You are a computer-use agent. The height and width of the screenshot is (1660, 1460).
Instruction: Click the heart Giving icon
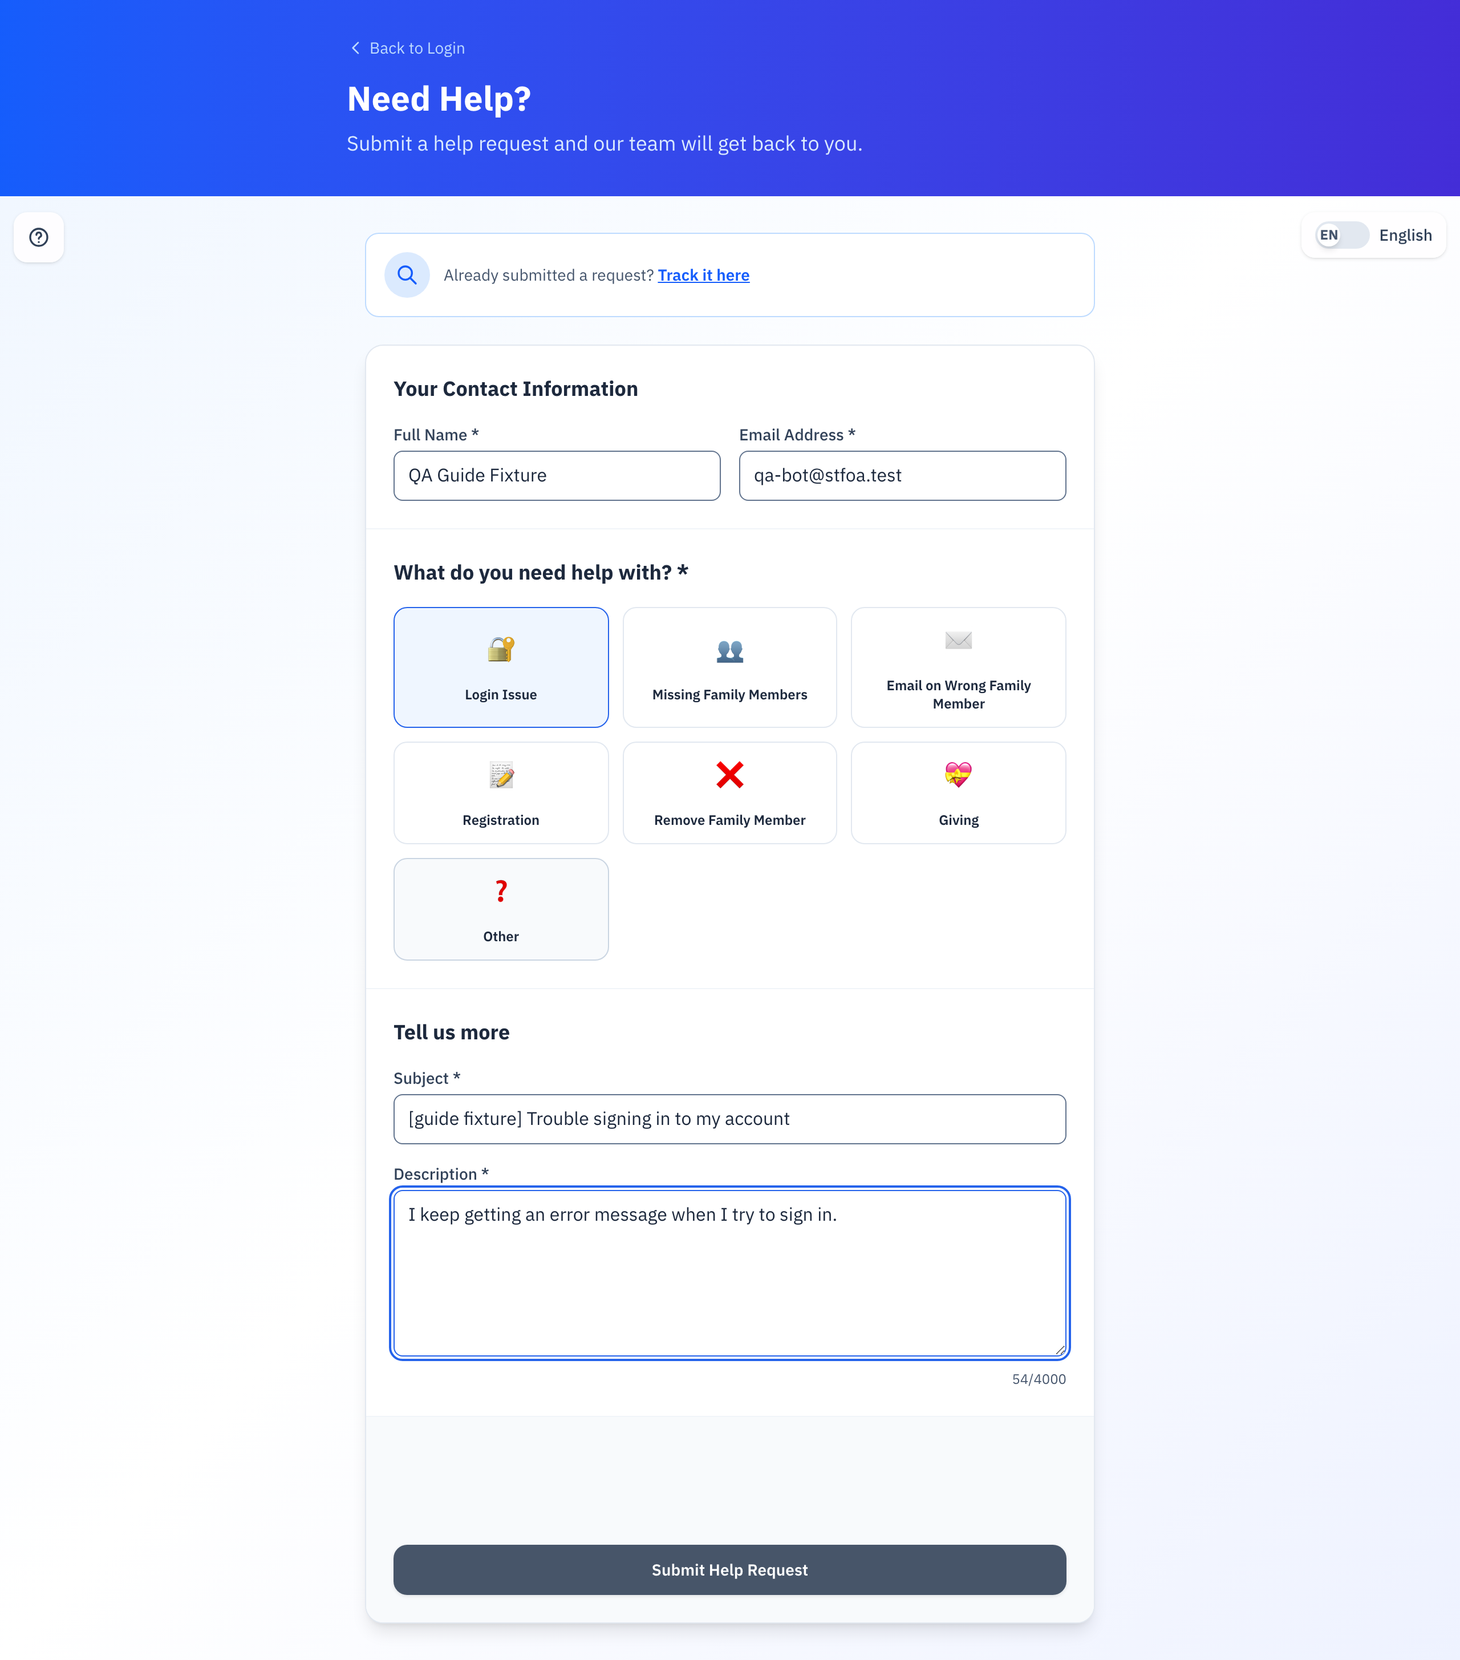[x=958, y=775]
